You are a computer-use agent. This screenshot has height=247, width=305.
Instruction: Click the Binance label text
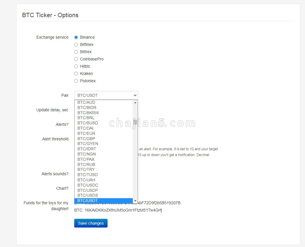[x=87, y=37]
